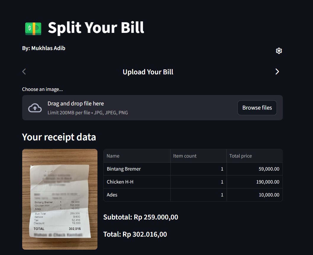Click the Chicken H-H name cell
313x255 pixels.
(x=120, y=182)
